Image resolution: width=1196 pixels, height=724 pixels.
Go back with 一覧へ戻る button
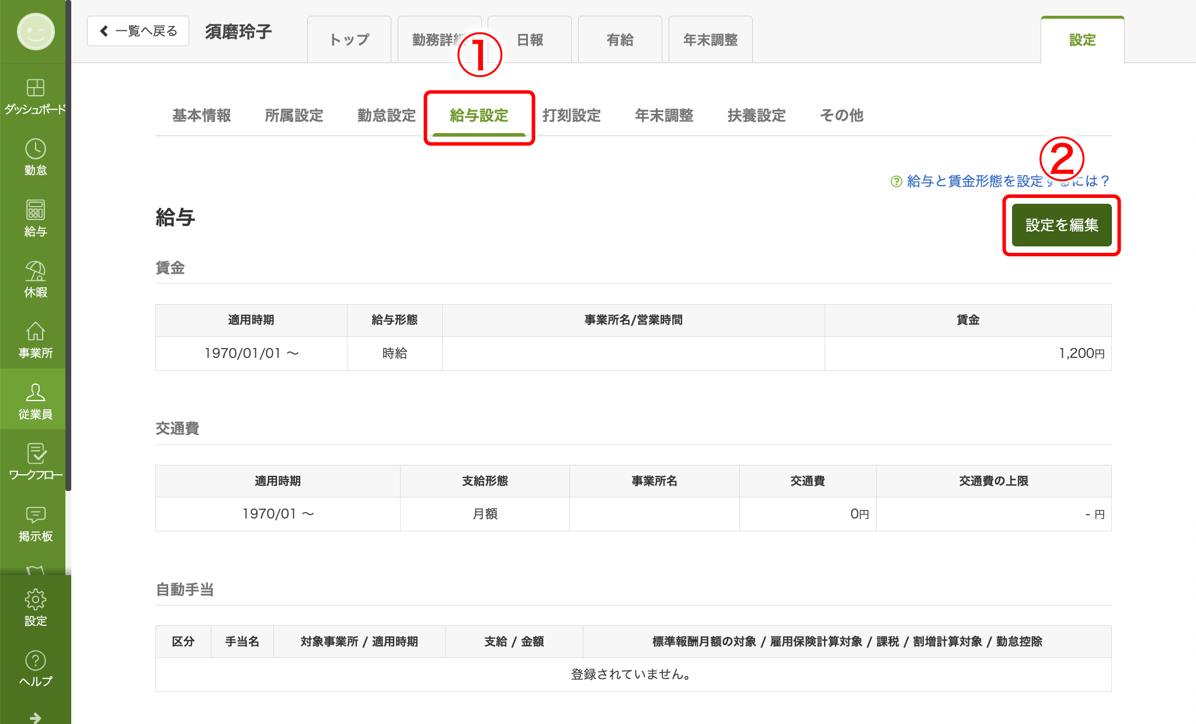coord(138,31)
